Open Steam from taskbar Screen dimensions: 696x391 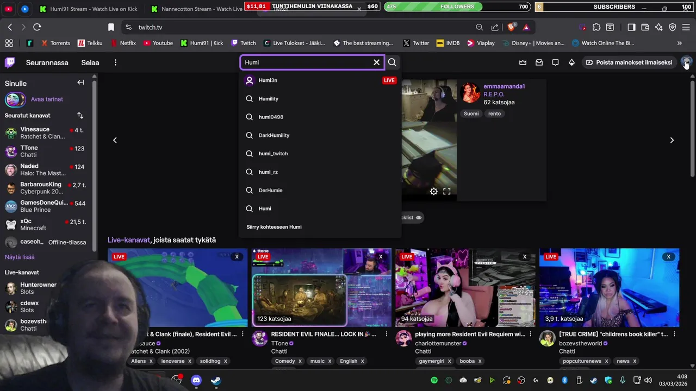click(x=216, y=380)
